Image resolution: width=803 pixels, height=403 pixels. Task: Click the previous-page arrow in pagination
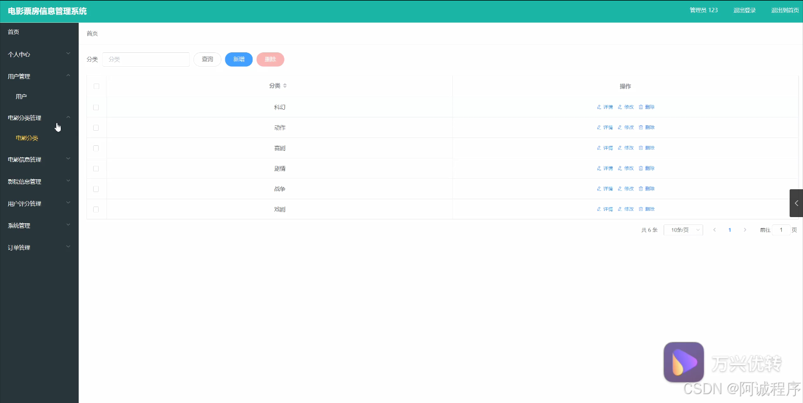[714, 229]
